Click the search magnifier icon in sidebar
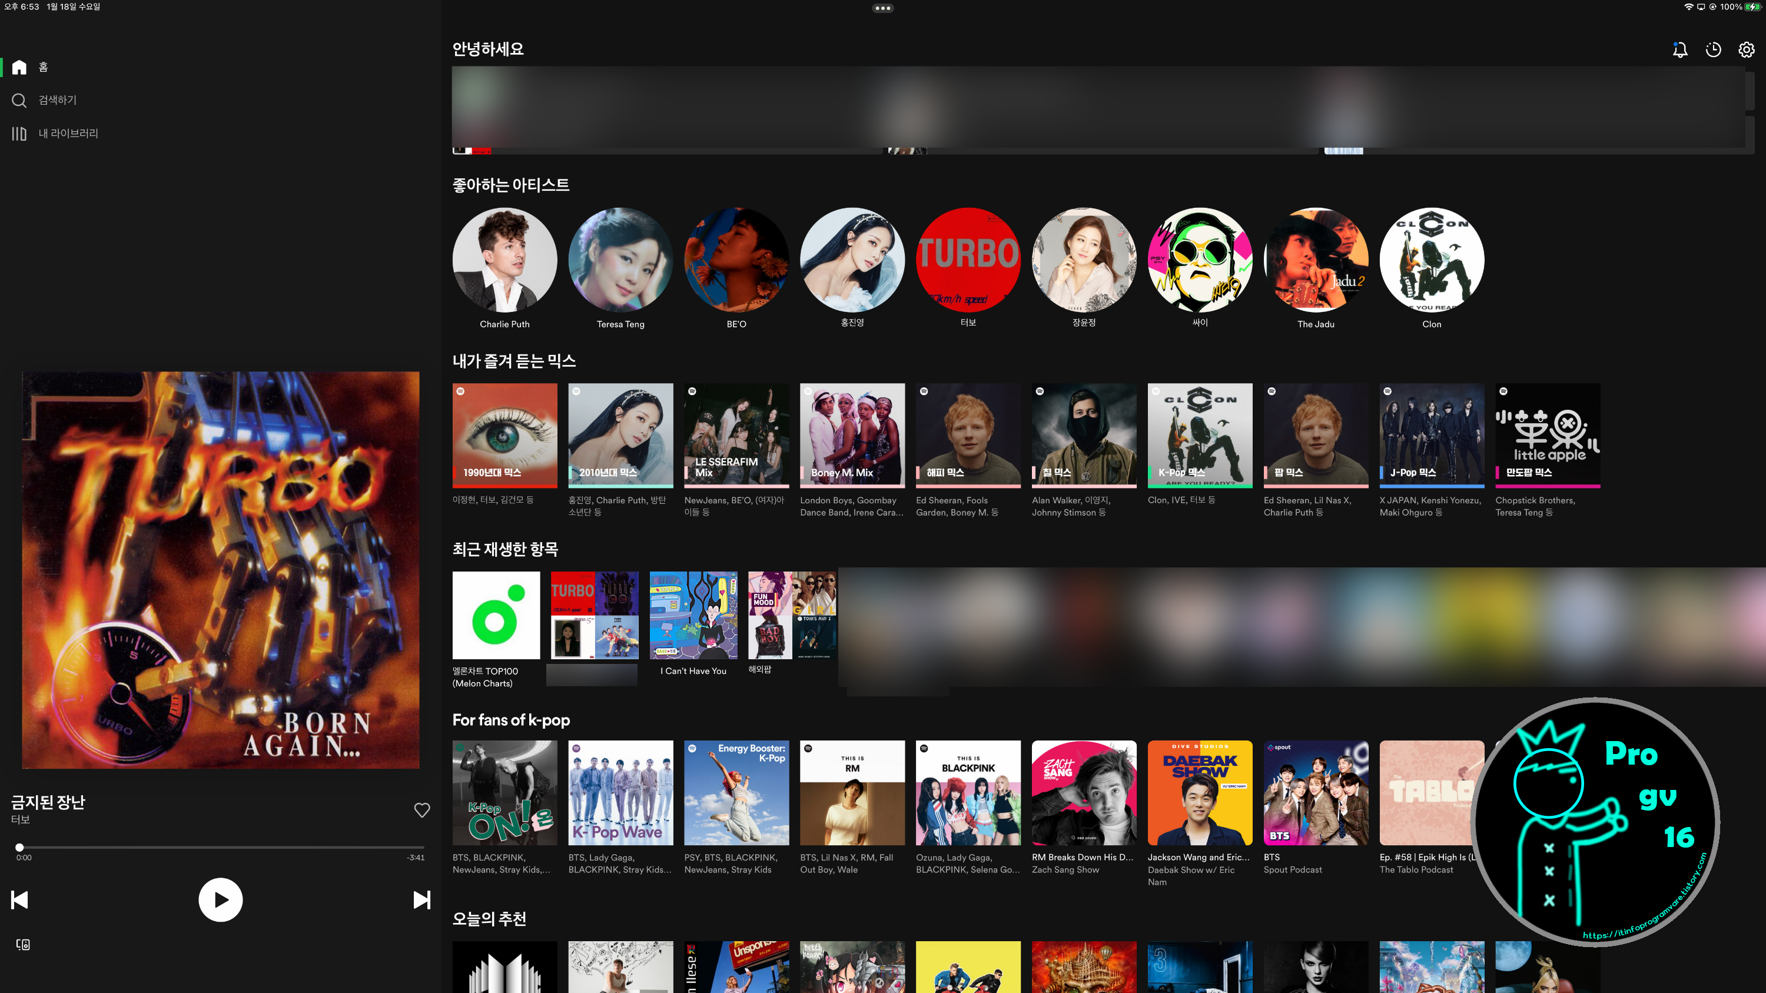 coord(19,100)
